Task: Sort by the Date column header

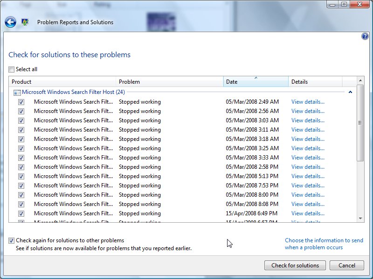Action: coord(256,82)
